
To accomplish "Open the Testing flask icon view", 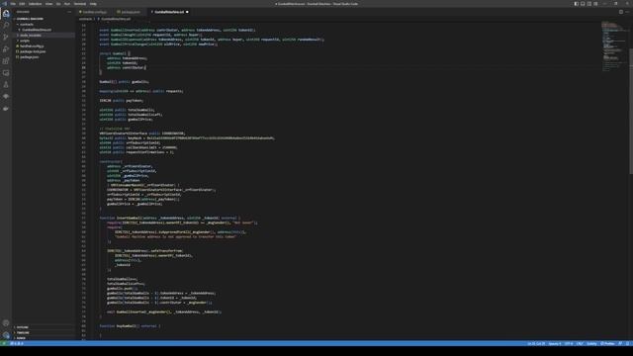I will [x=6, y=85].
